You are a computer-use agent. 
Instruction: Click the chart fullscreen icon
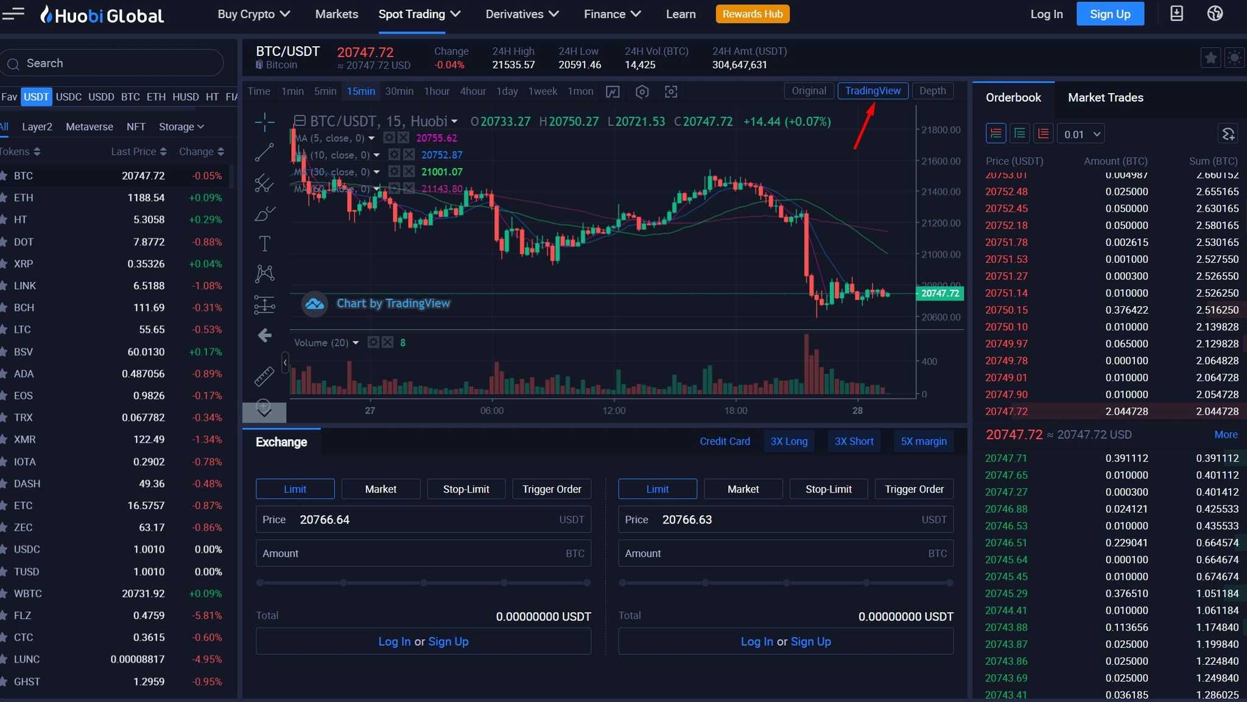coord(671,91)
